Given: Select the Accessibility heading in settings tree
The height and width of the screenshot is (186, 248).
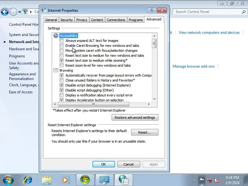Looking at the screenshot, I should coord(69,36).
